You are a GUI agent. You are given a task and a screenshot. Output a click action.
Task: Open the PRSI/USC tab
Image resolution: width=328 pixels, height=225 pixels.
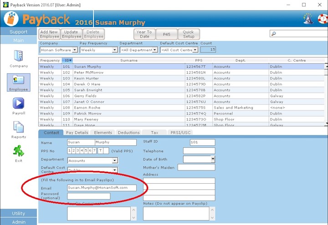[x=180, y=133]
